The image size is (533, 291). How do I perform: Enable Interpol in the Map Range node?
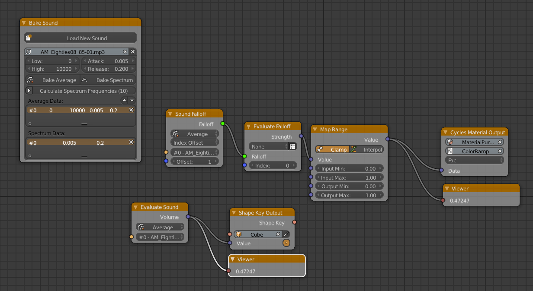tap(367, 149)
